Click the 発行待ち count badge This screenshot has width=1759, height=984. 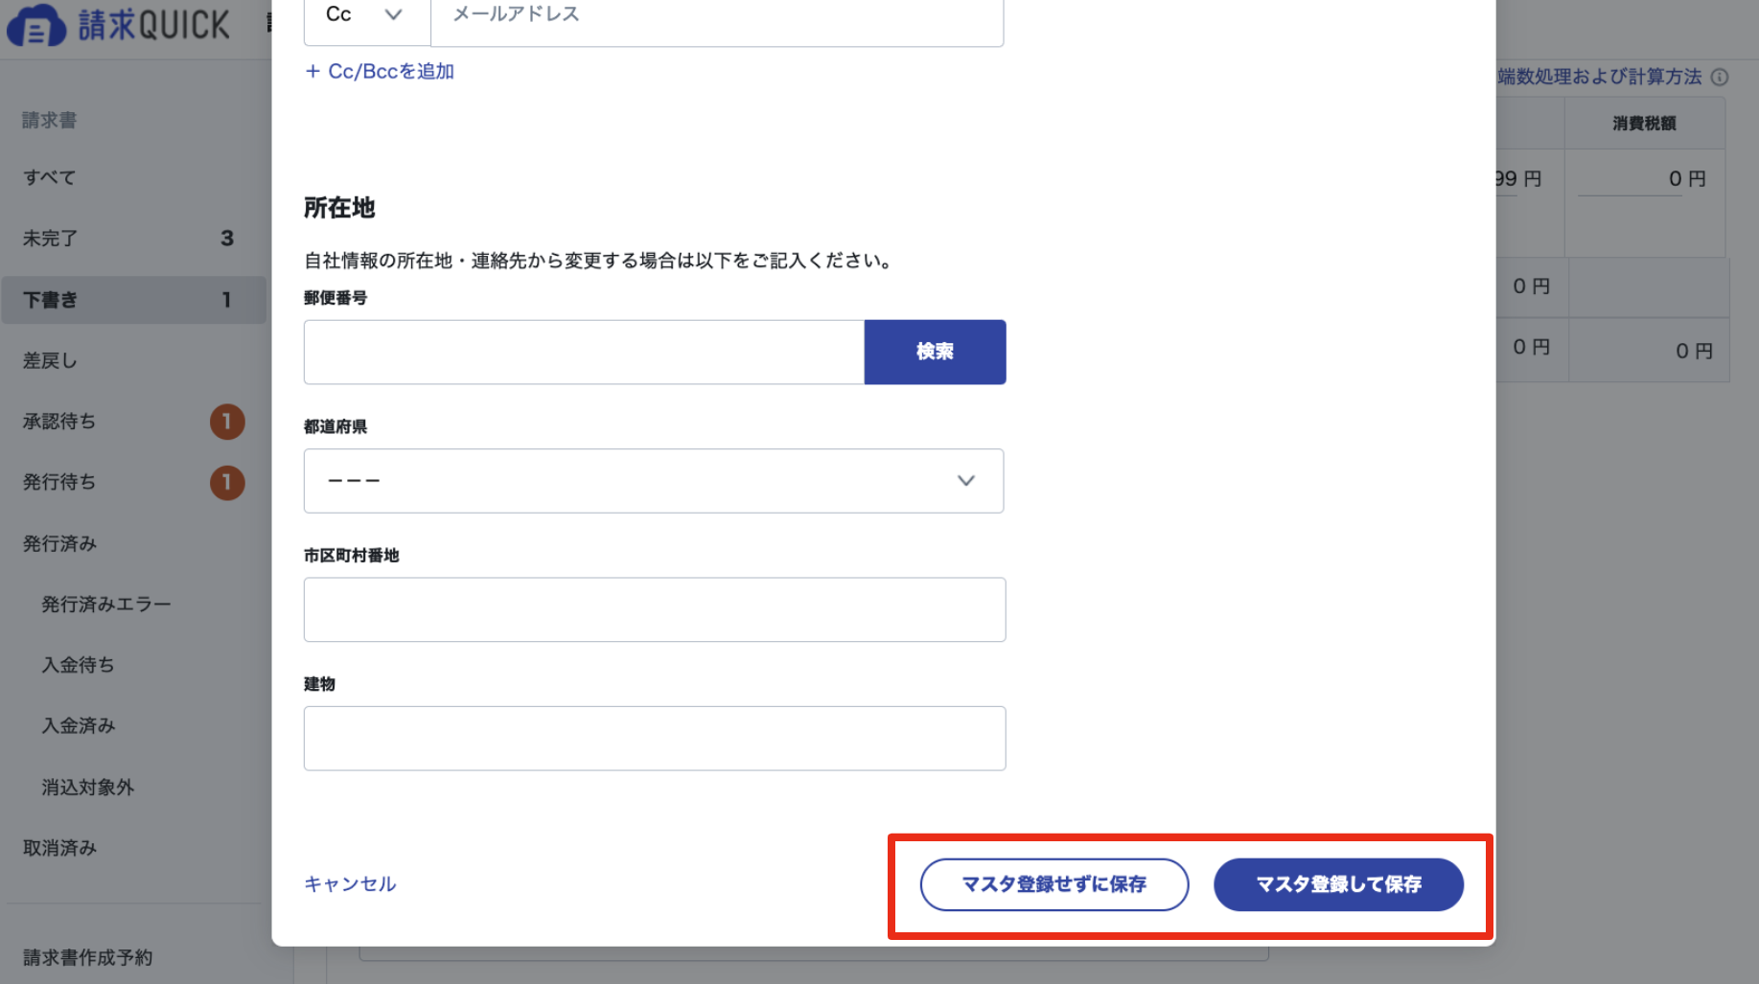pyautogui.click(x=227, y=483)
